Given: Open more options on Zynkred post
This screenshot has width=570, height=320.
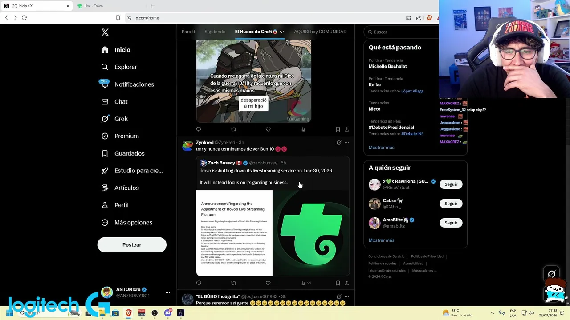Looking at the screenshot, I should (x=347, y=143).
